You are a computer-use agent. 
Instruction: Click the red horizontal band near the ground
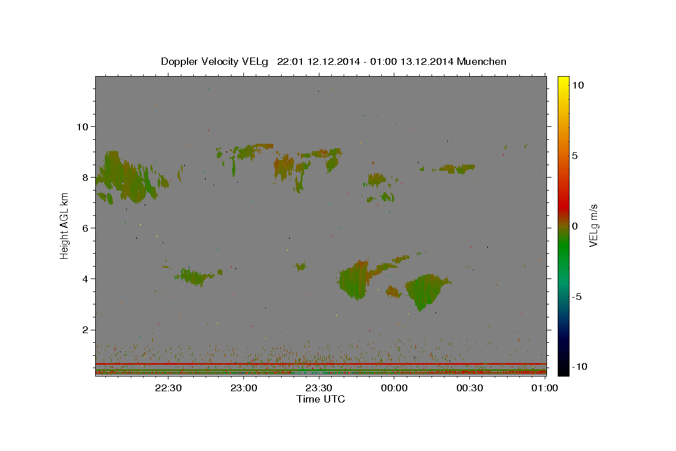321,364
